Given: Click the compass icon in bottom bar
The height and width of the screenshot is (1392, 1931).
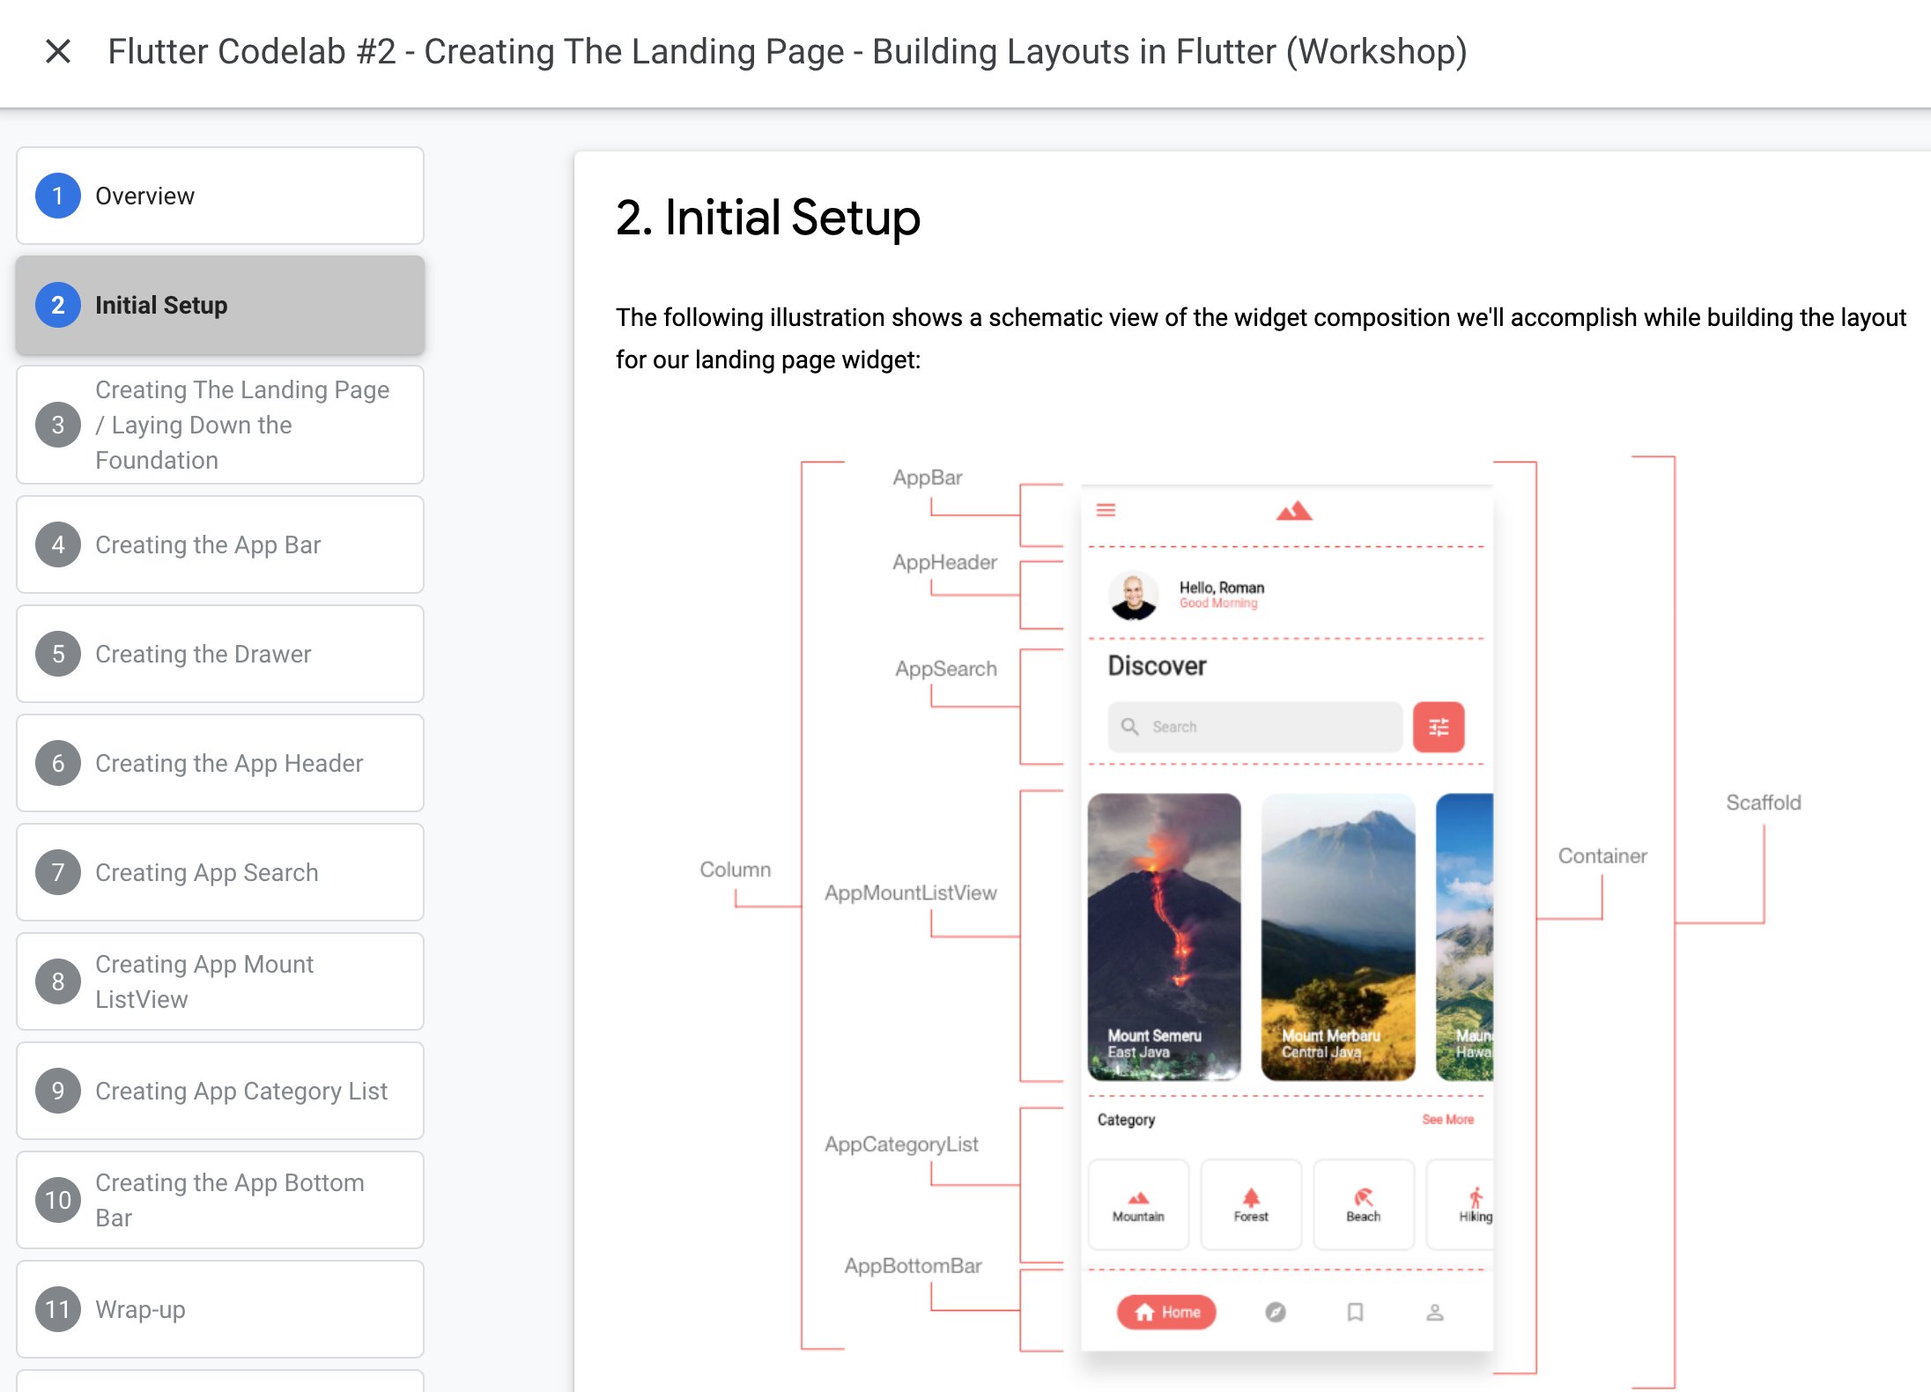Looking at the screenshot, I should tap(1276, 1313).
